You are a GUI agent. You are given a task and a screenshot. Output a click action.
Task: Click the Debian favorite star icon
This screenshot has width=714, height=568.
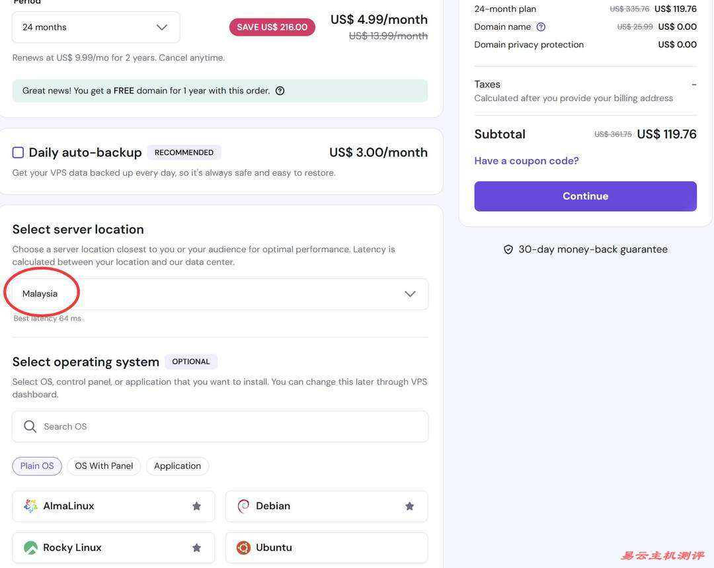(409, 507)
